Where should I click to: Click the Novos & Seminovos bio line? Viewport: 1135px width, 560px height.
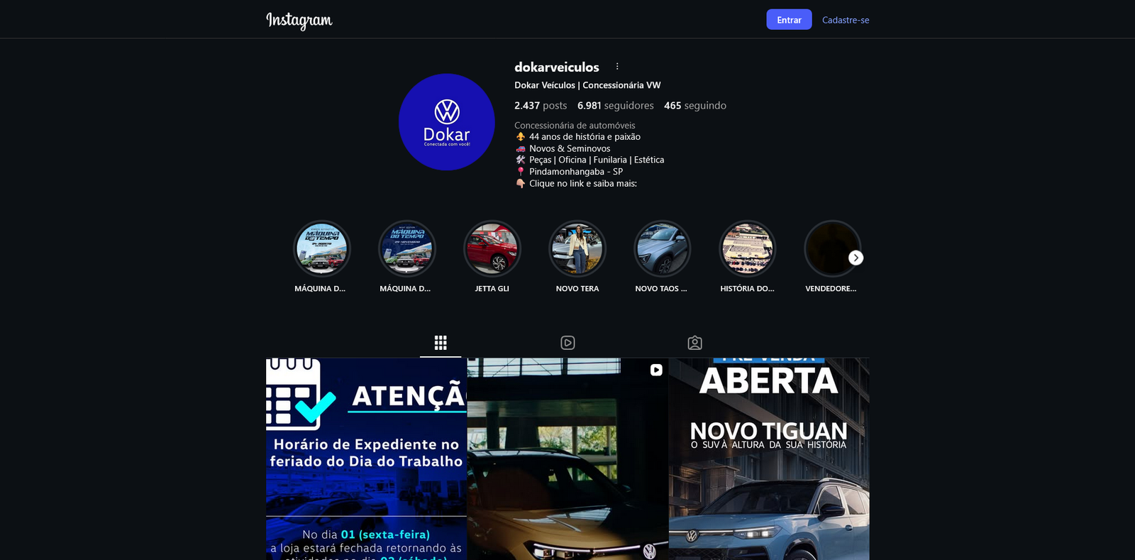point(563,148)
